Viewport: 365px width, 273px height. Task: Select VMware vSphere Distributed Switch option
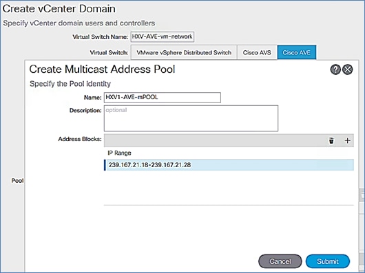(x=184, y=52)
